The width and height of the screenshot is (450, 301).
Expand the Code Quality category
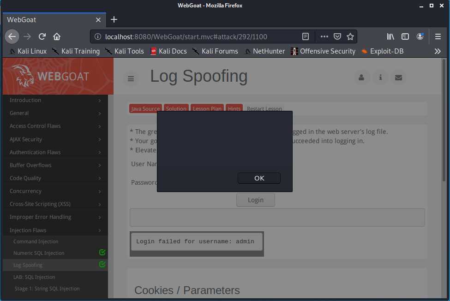point(55,178)
